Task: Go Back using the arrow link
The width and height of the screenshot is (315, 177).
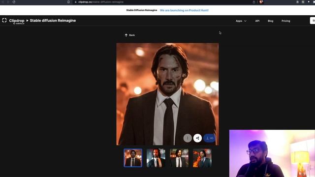Action: (x=129, y=35)
